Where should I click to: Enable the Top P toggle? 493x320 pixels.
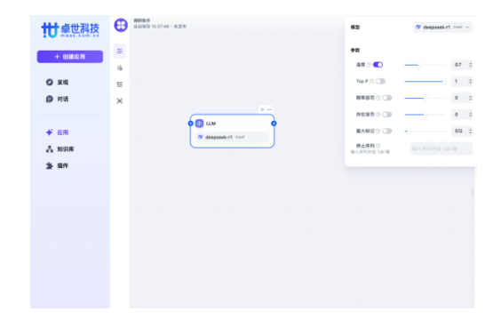(x=380, y=81)
